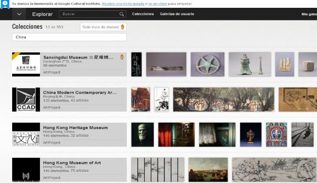Screen dimensions: 317x183
Task: Click the Sanxingdui Museum logo
Action: click(26, 64)
